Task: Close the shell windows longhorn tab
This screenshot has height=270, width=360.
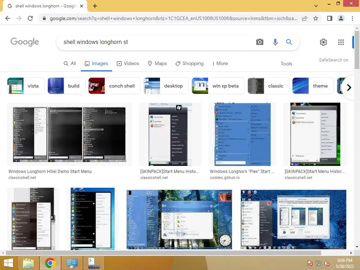Action: 82,6
